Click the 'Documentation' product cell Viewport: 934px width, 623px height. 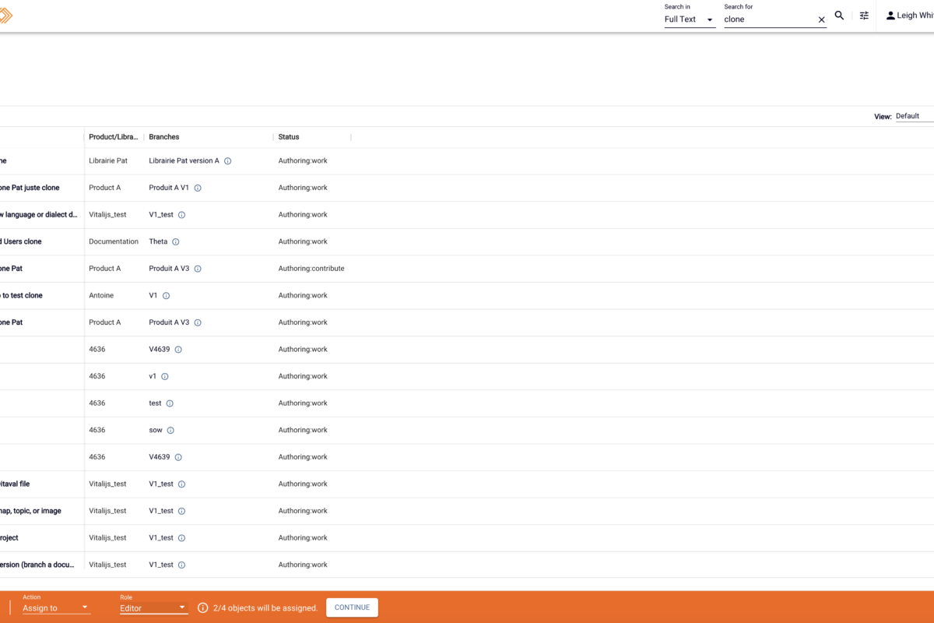coord(114,241)
